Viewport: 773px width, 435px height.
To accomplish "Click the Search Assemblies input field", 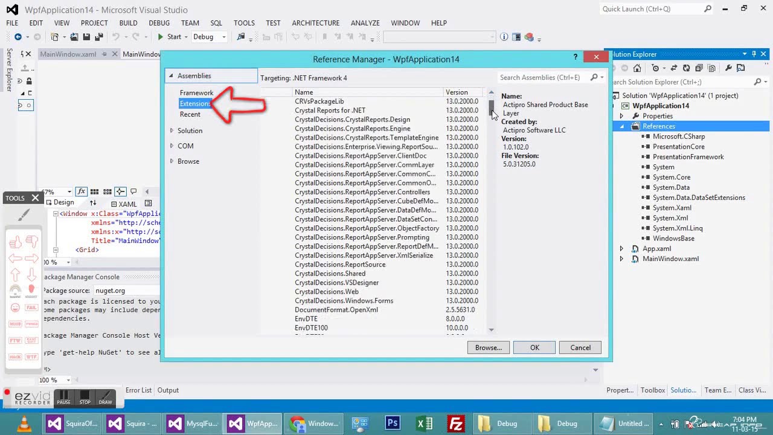I will 542,77.
